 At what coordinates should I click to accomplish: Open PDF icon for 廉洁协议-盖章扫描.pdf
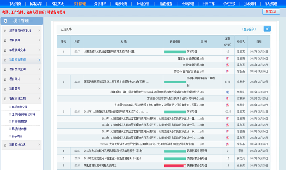227,58
